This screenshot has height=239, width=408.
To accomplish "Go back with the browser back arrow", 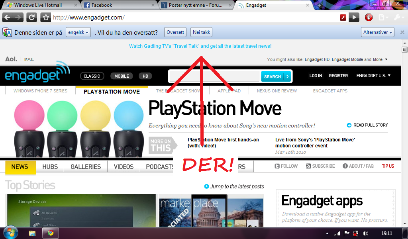I will (7, 18).
